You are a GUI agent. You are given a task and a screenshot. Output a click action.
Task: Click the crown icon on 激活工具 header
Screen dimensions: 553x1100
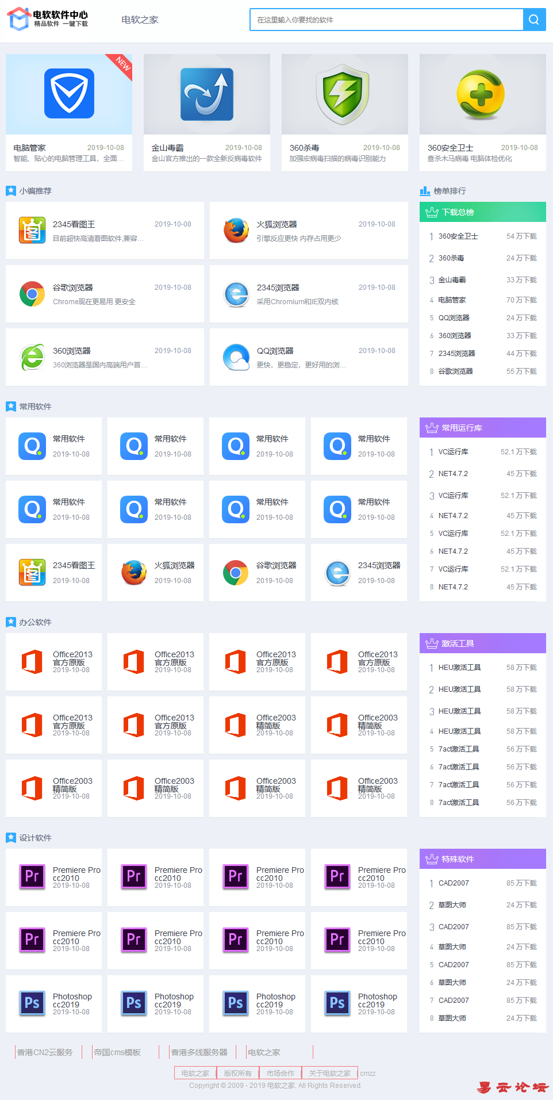[432, 643]
